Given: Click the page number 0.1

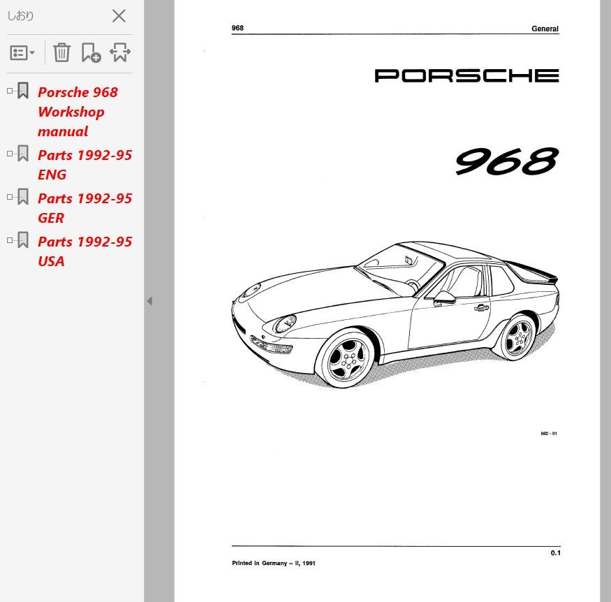Looking at the screenshot, I should [x=555, y=553].
